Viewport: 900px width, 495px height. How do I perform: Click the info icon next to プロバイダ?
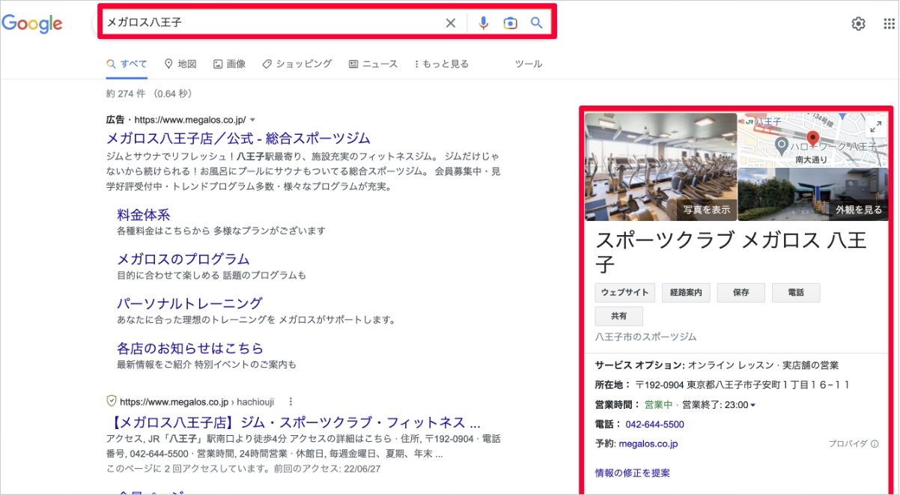(875, 444)
